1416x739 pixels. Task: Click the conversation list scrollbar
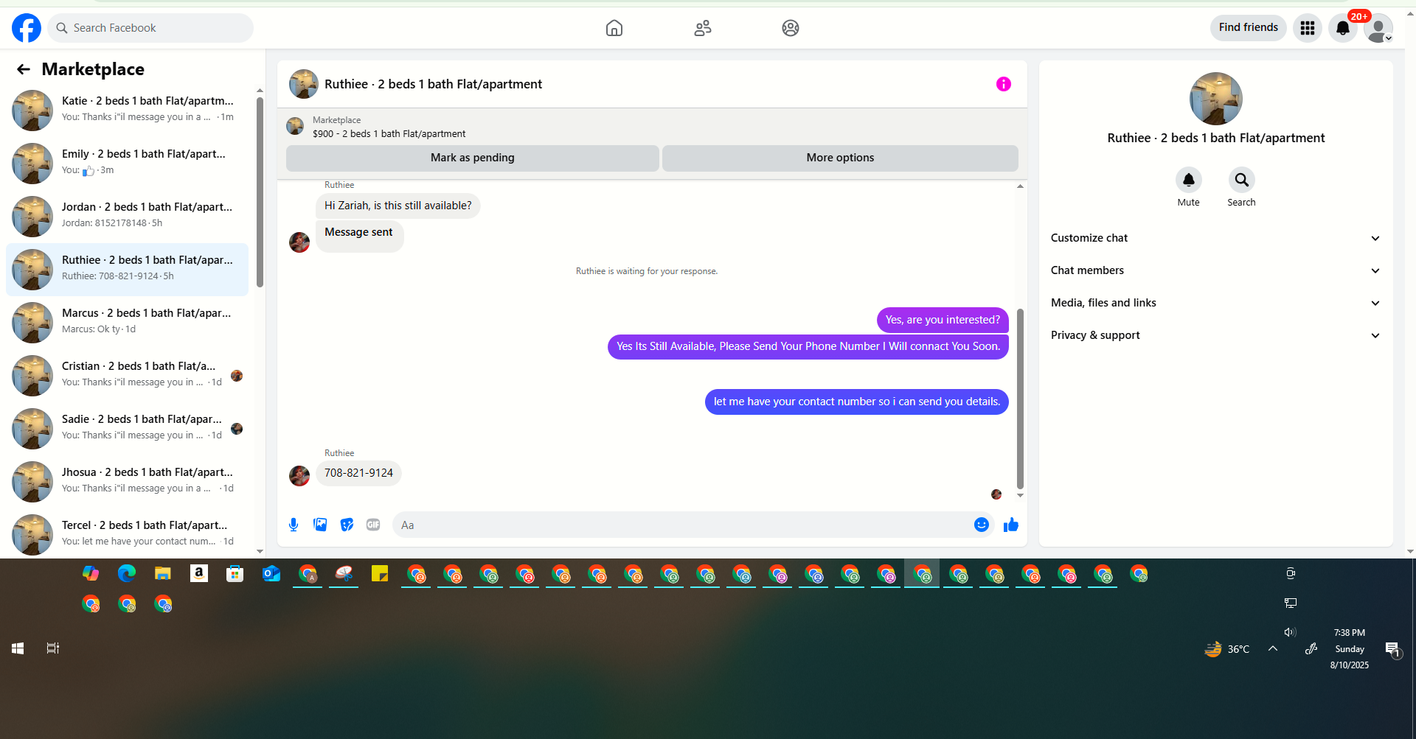(x=260, y=192)
